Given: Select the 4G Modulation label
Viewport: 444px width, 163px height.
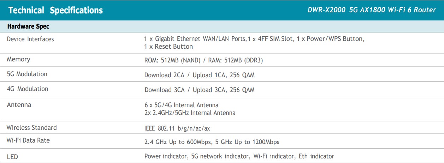Looking at the screenshot, I should (28, 89).
